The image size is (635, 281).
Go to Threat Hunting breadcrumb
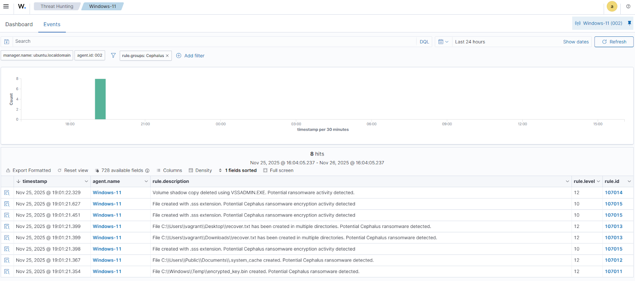(x=57, y=6)
